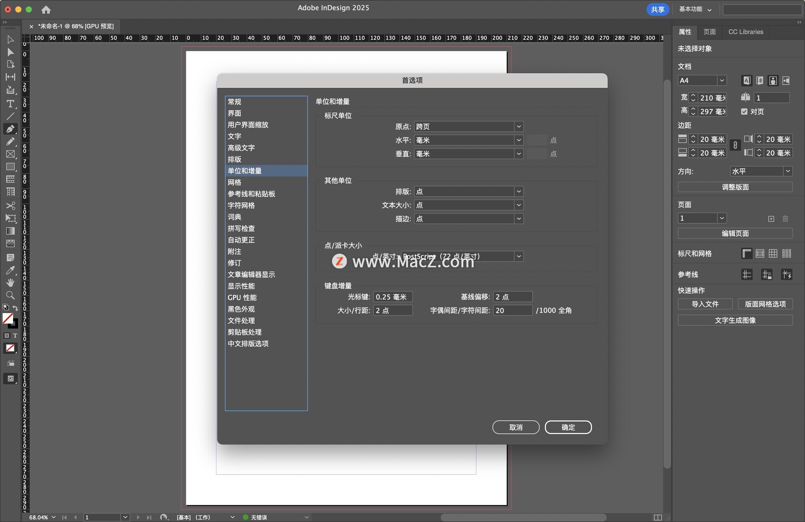Select 网格 in preferences list
The image size is (805, 522).
(x=234, y=182)
